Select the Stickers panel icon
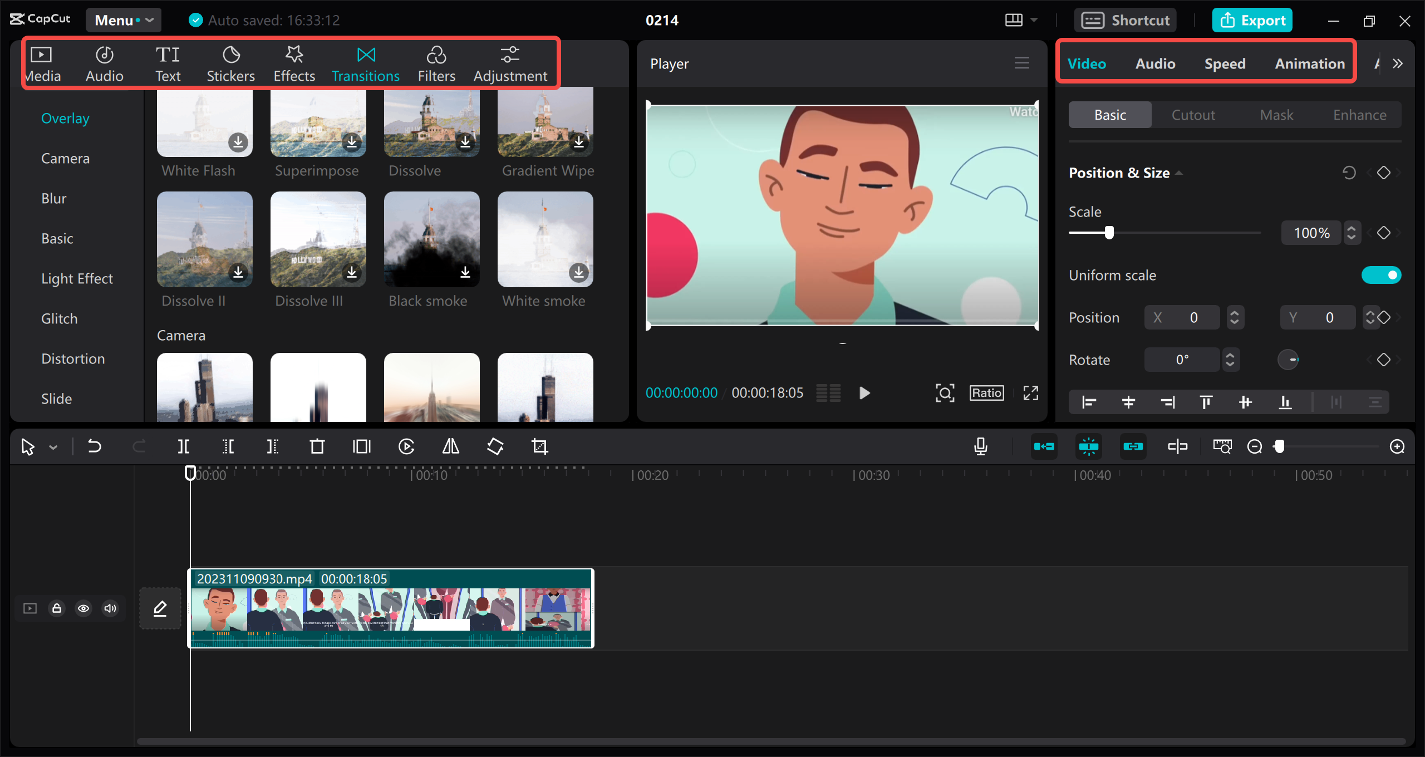Screen dimensions: 1425x757 (x=230, y=62)
